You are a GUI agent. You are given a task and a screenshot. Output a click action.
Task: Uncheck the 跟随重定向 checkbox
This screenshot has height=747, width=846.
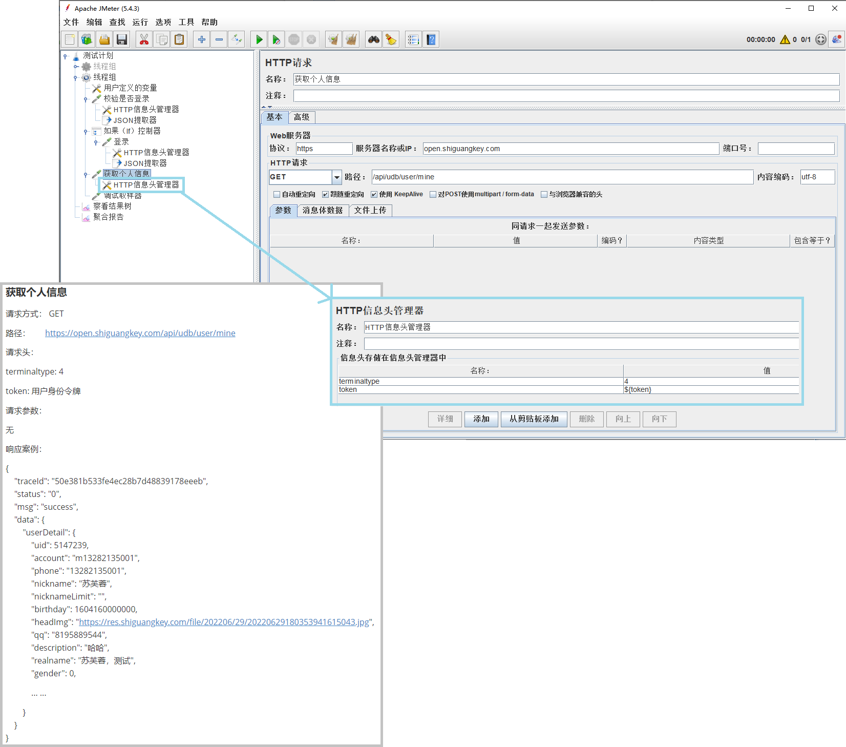click(325, 195)
